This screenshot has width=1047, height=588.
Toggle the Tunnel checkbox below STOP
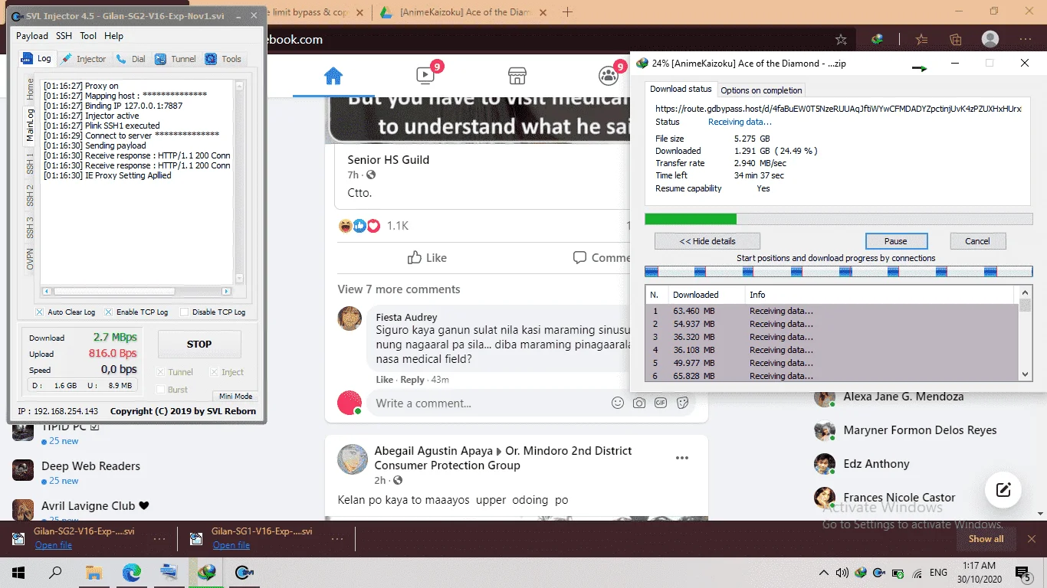tap(175, 372)
